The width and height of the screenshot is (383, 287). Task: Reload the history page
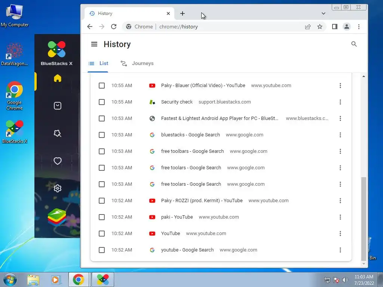pyautogui.click(x=114, y=27)
